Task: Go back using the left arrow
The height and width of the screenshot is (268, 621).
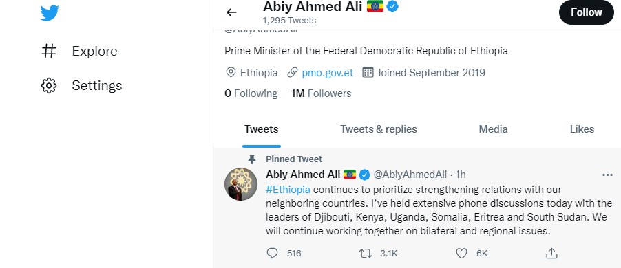Action: pyautogui.click(x=231, y=12)
